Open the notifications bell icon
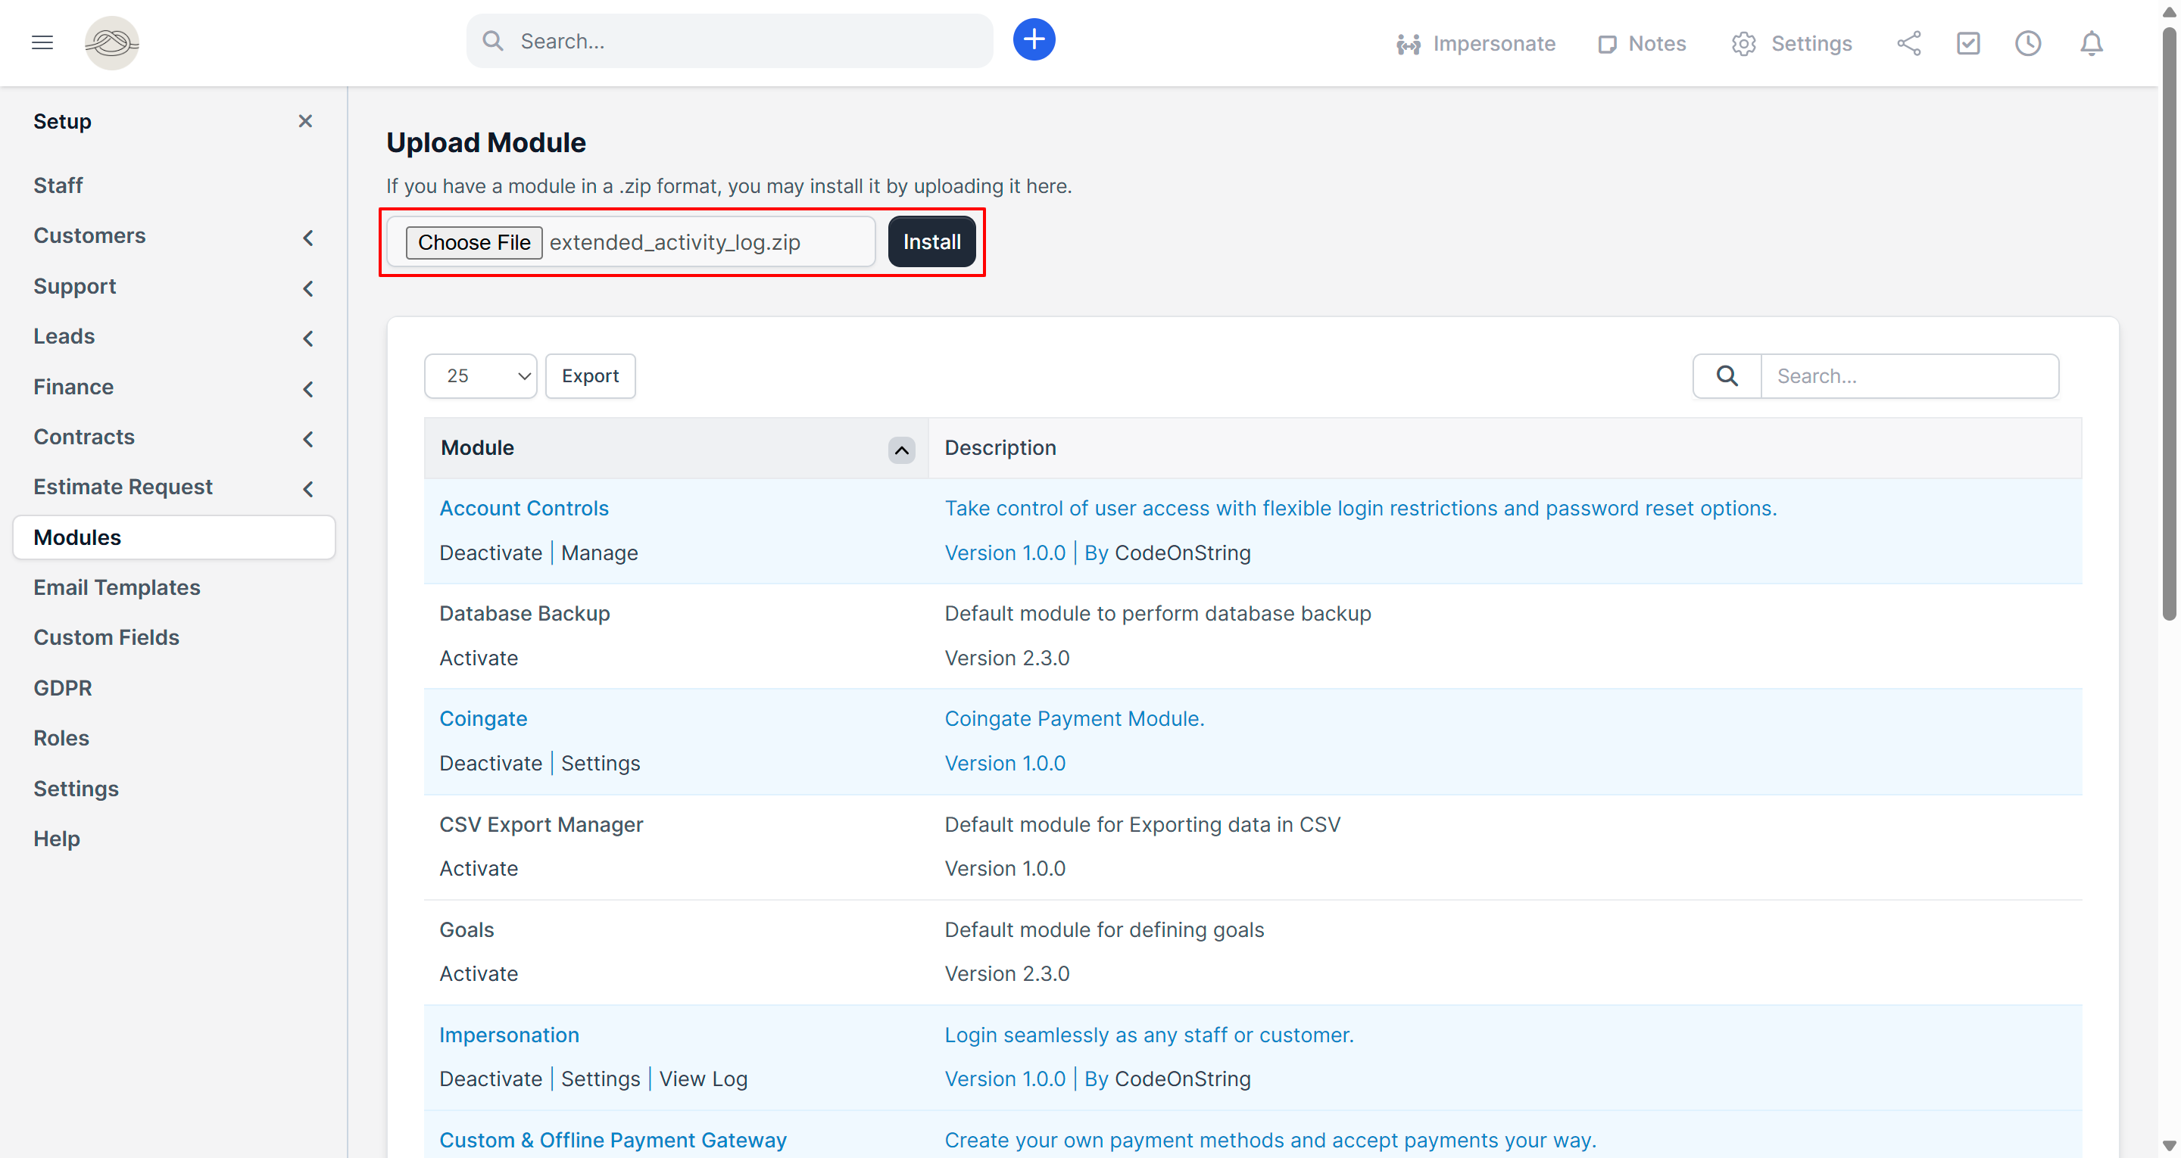Image resolution: width=2181 pixels, height=1158 pixels. [2091, 43]
